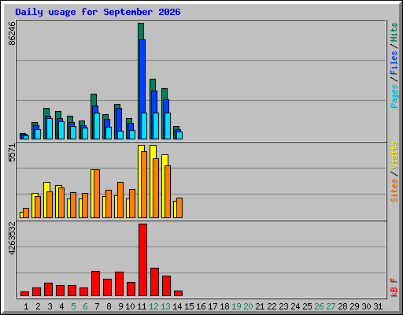Click the blue Files bar for day 11
The height and width of the screenshot is (315, 403).
[142, 76]
